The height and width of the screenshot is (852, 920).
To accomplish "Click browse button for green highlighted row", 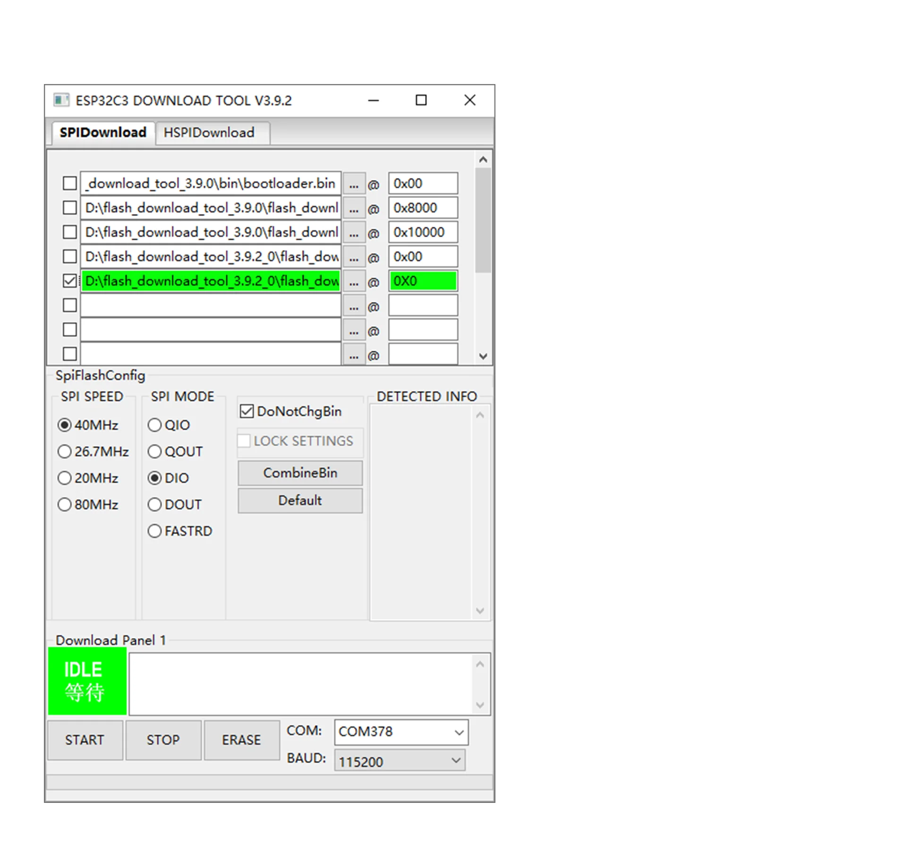I will [354, 281].
